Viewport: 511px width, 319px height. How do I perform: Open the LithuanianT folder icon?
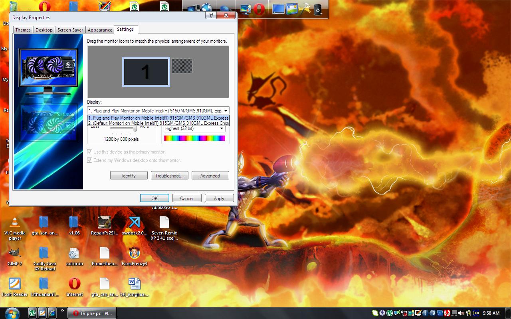pyautogui.click(x=45, y=287)
